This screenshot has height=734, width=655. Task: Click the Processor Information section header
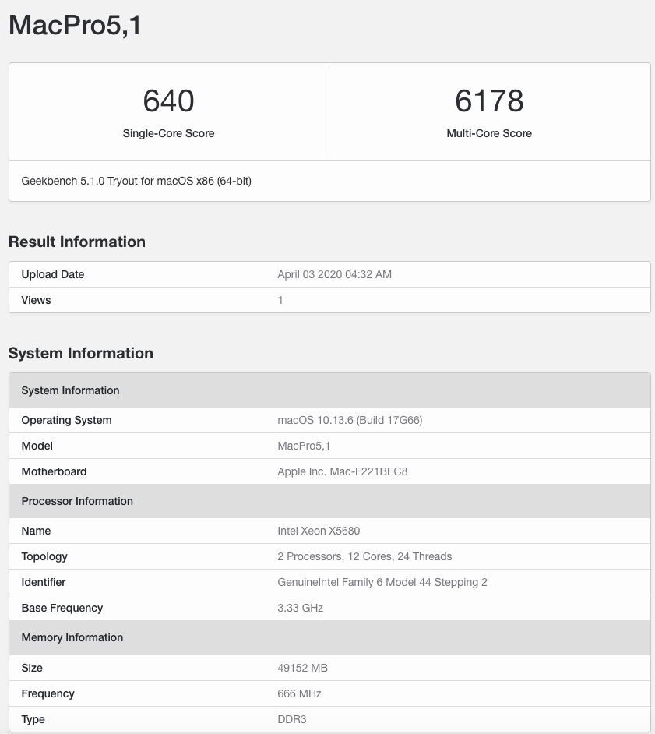pos(330,501)
